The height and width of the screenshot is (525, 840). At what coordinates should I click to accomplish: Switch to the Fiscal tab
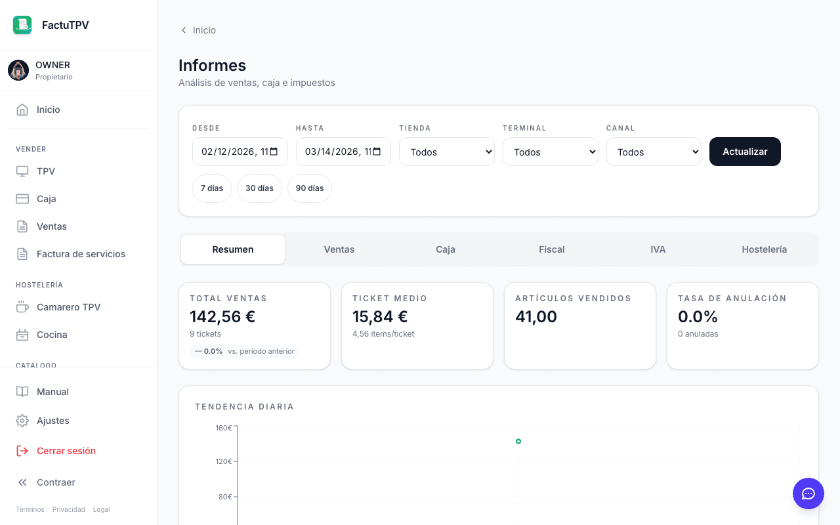(x=552, y=249)
